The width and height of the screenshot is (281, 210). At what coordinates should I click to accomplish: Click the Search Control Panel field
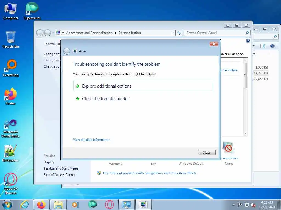click(x=215, y=33)
